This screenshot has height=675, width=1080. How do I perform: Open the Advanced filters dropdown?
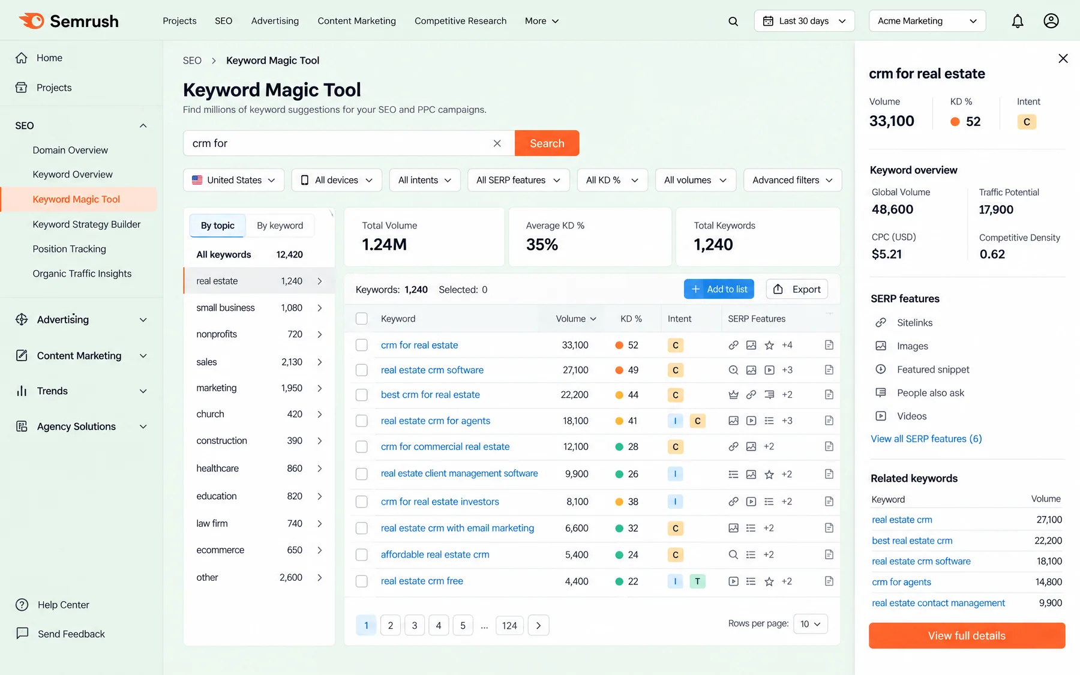793,180
